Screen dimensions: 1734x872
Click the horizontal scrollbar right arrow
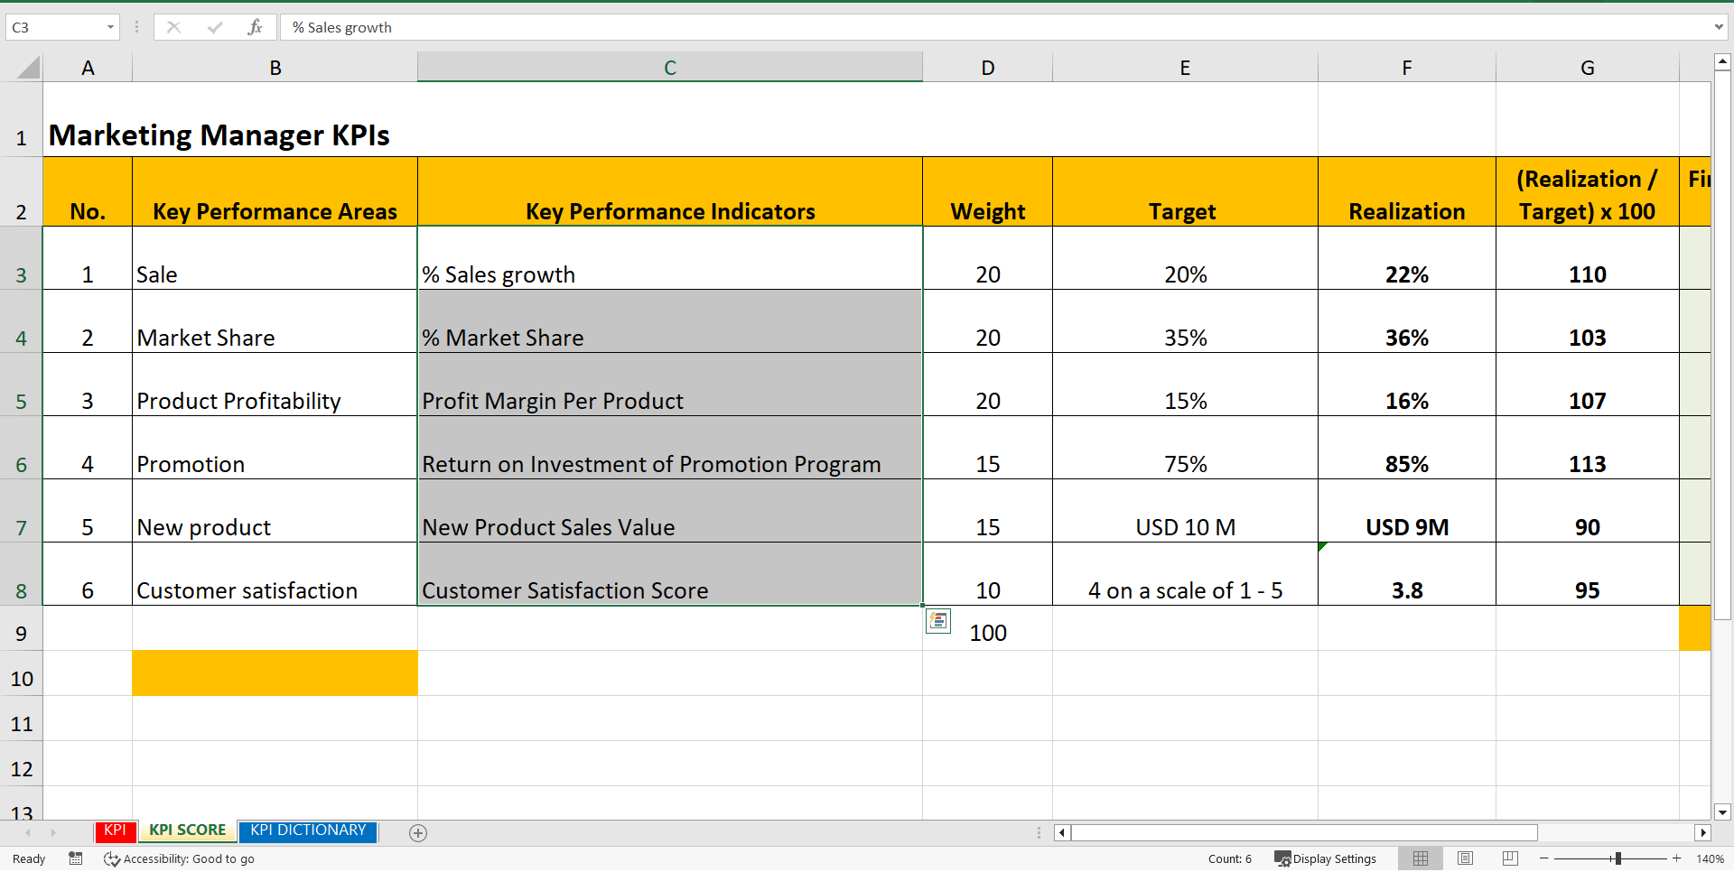tap(1703, 832)
